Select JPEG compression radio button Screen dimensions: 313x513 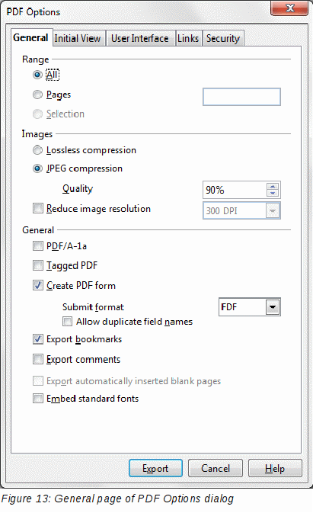[x=37, y=168]
